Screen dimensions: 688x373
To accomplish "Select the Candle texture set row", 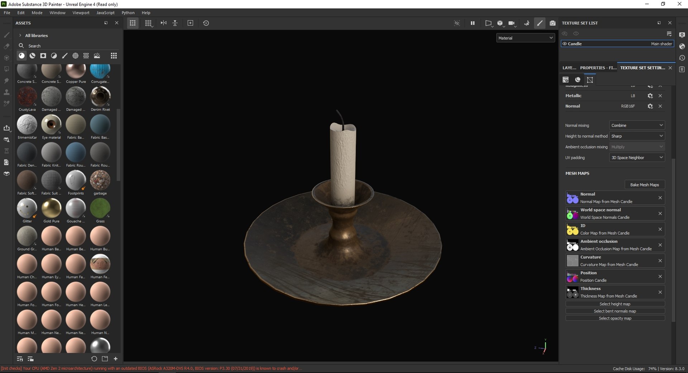I will point(617,44).
